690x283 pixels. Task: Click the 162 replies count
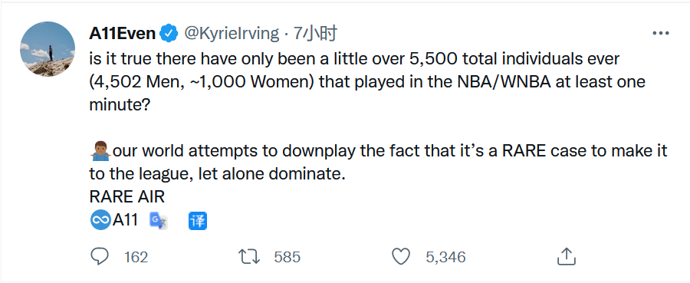click(136, 257)
